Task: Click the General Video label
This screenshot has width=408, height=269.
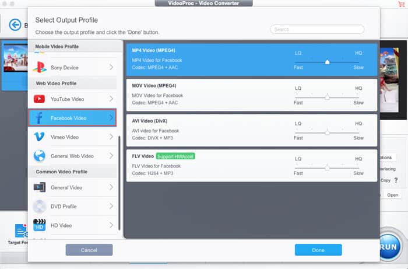Action: pos(66,187)
